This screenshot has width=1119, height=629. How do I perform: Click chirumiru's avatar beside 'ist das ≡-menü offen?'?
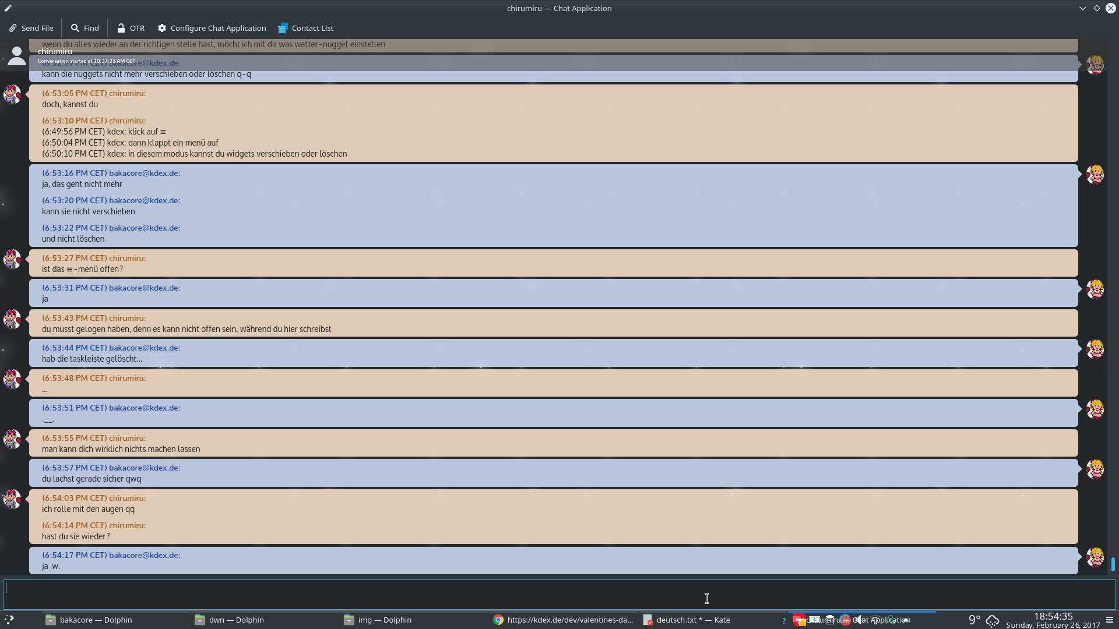12,259
